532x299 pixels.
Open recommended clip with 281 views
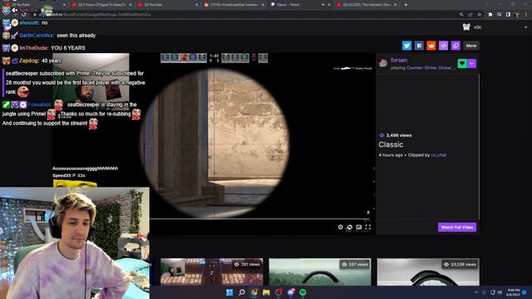212,272
